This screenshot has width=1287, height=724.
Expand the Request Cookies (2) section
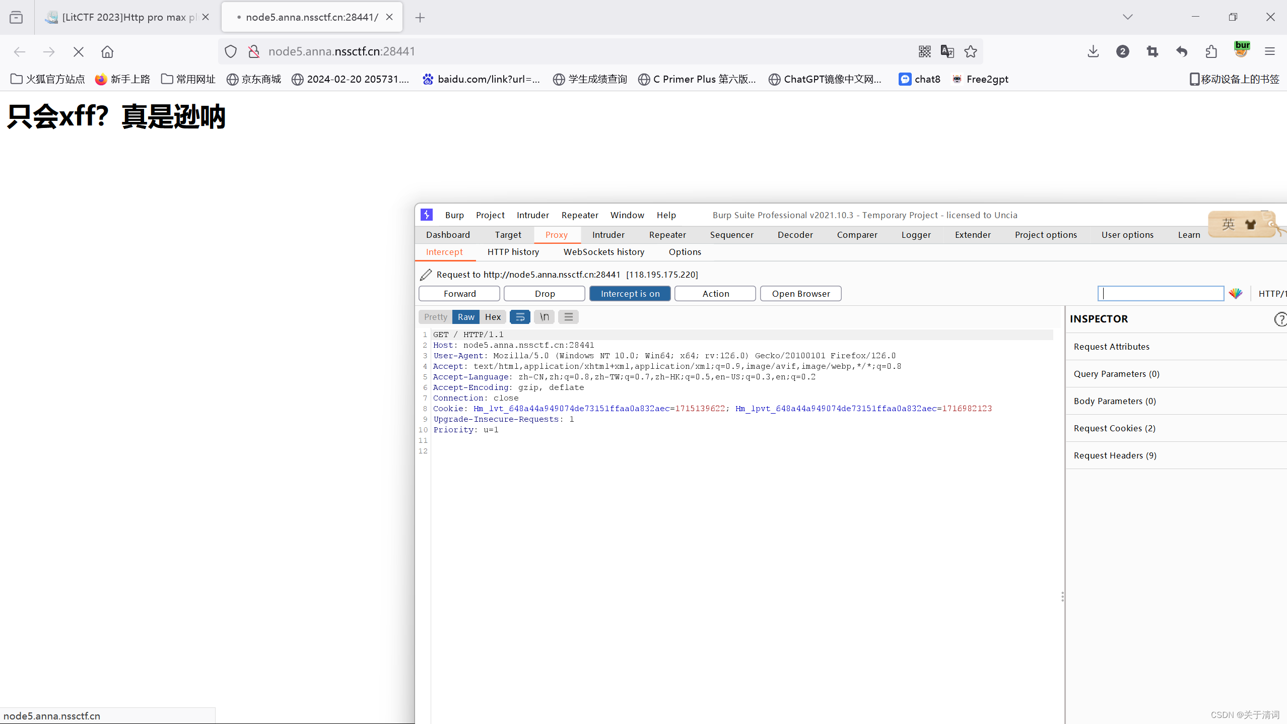1114,428
